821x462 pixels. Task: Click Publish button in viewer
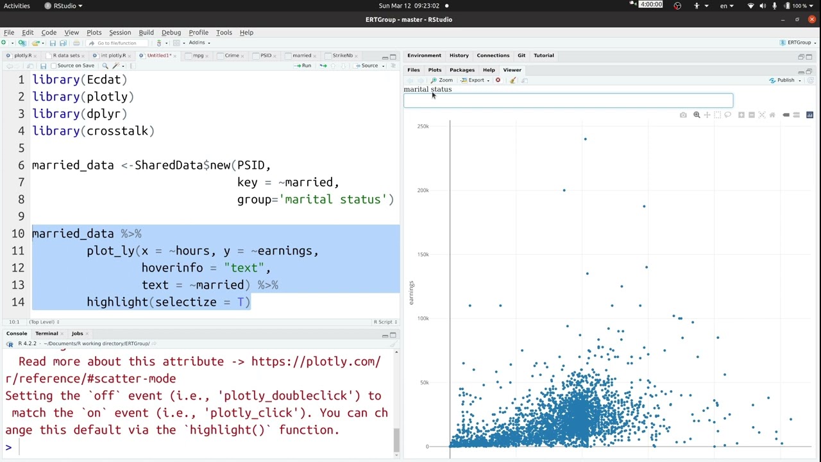click(x=783, y=80)
